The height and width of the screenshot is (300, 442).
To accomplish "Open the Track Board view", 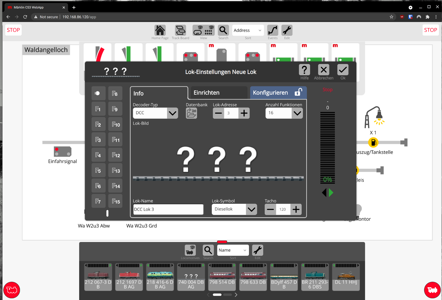I will point(181,30).
